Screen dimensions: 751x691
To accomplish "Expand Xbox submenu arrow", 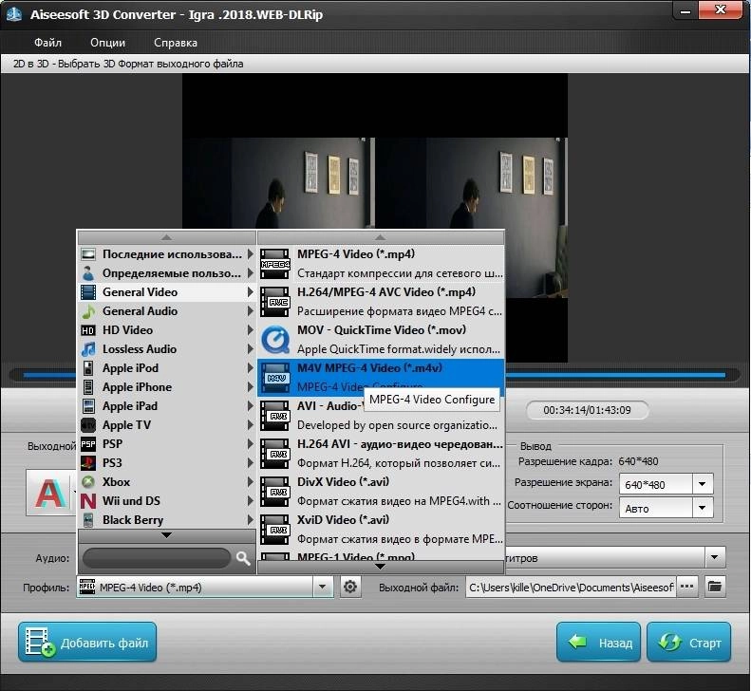I will point(250,482).
